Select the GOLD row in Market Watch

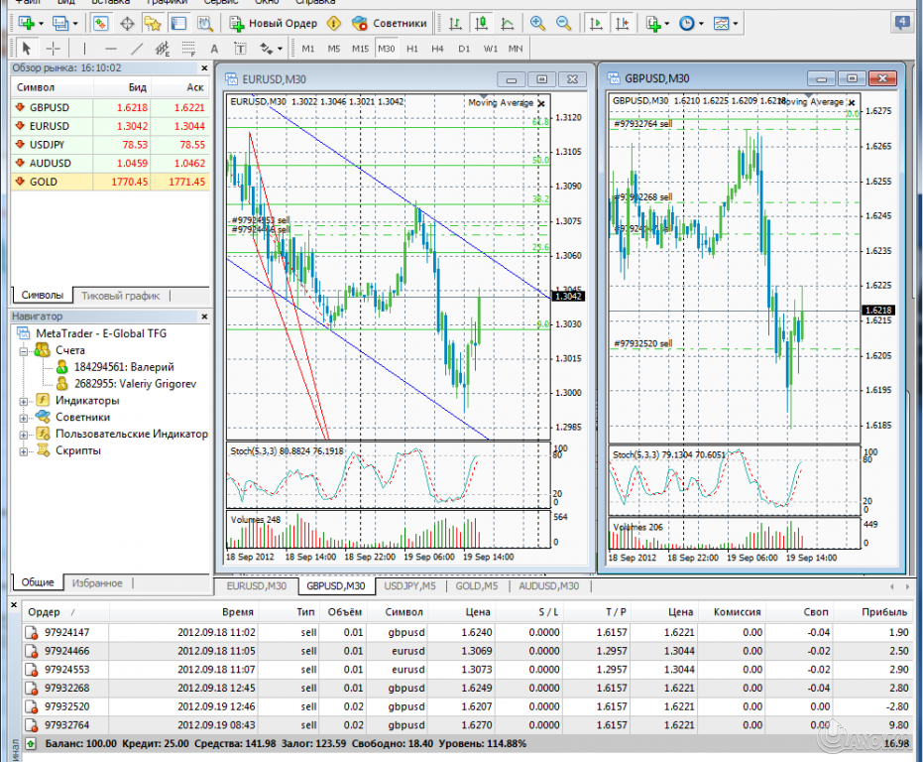[44, 182]
